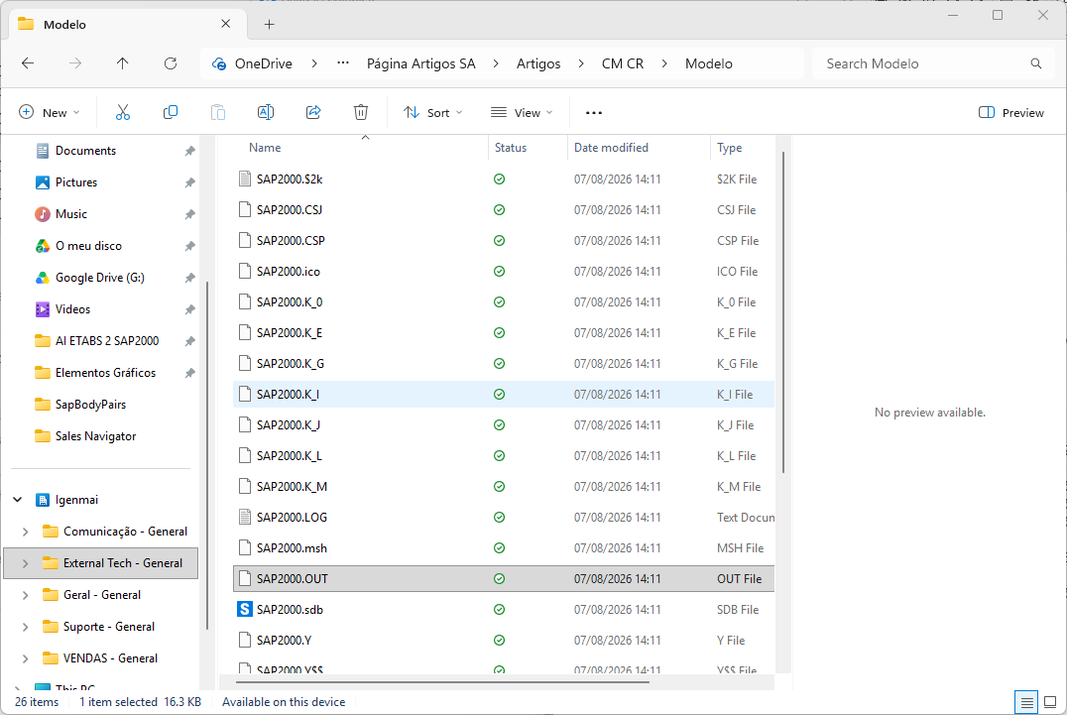Screen dimensions: 1067x715
Task: Click the SAP2000.$2k file icon
Action: tap(245, 179)
